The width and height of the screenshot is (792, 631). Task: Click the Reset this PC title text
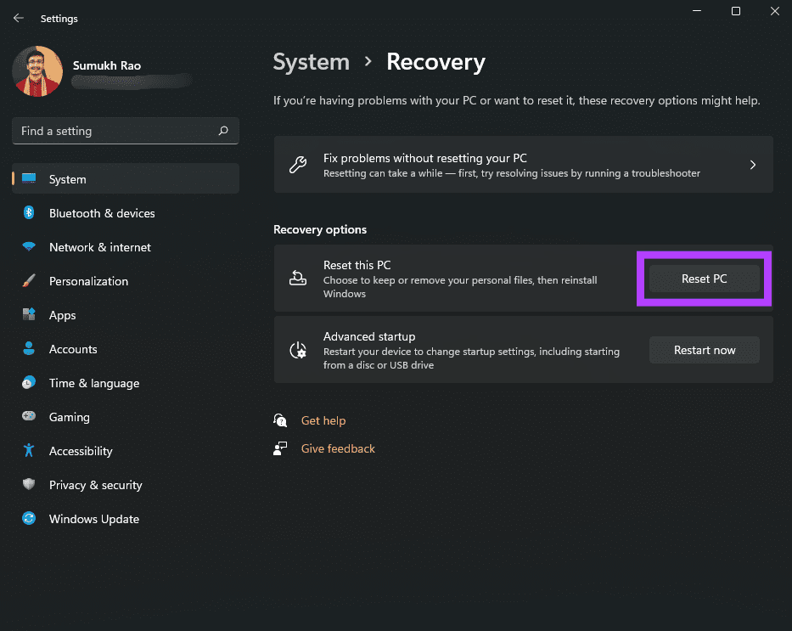[357, 265]
